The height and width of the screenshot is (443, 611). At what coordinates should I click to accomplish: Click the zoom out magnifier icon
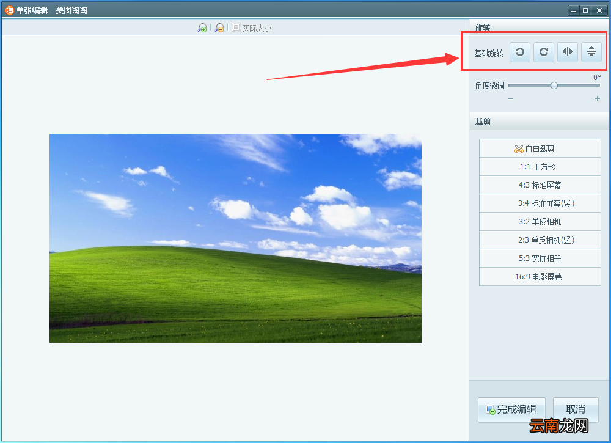click(x=219, y=27)
